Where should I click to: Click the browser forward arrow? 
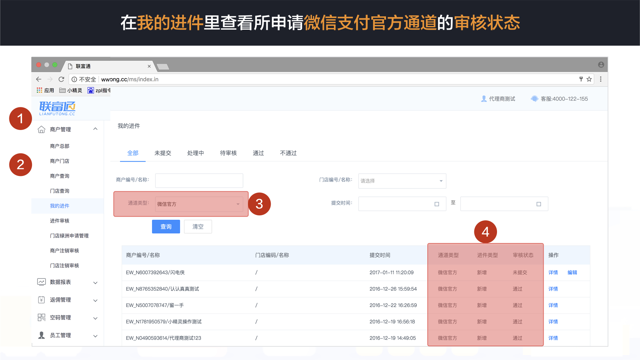(50, 79)
